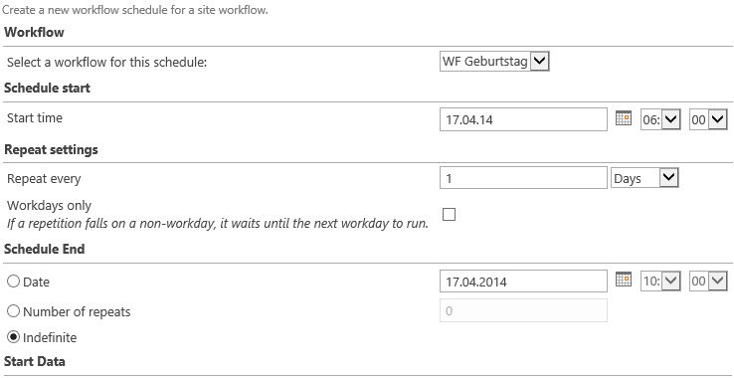Click the Schedule End date field

pos(523,282)
